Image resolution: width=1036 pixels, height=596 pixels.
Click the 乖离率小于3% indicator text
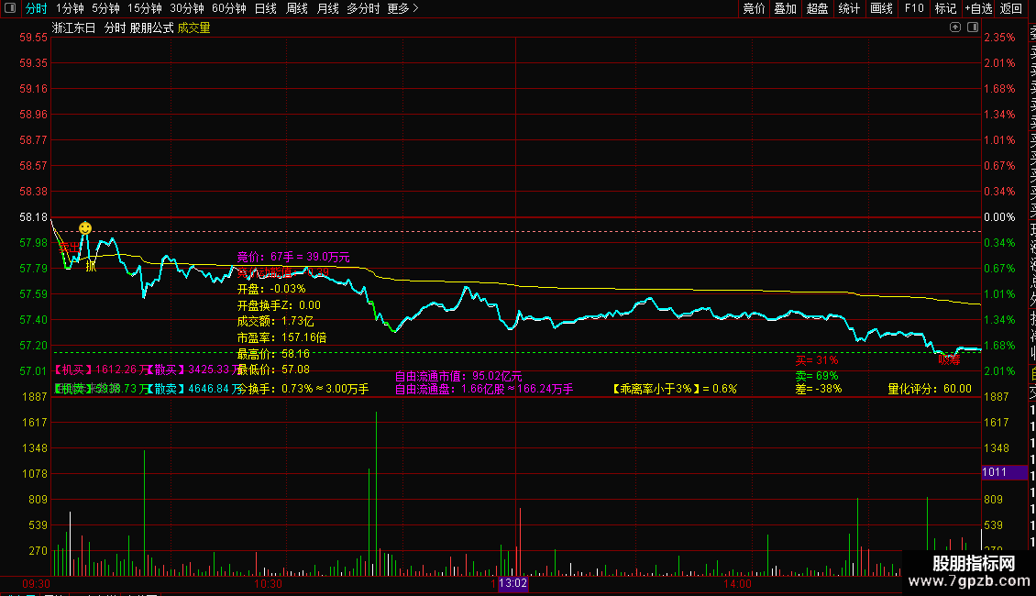tap(676, 389)
